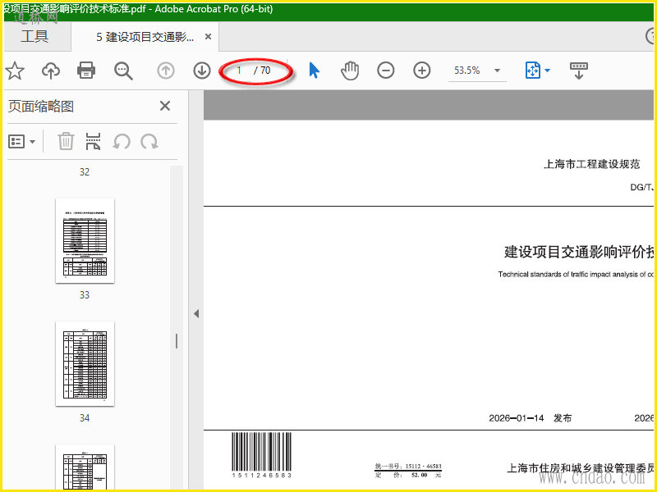Screen dimensions: 657x492
Task: Zoom out using the minus button
Action: coord(385,71)
